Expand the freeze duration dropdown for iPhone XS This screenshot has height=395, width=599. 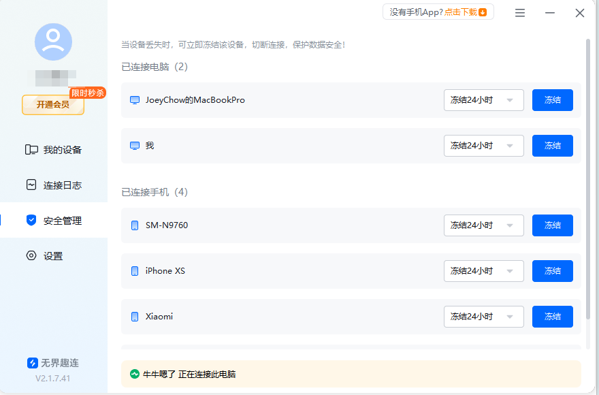click(483, 270)
